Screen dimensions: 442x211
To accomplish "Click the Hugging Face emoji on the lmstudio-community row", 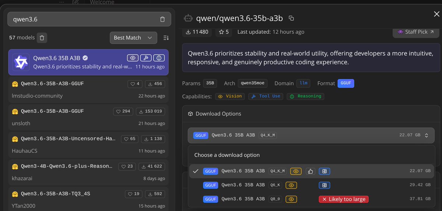I will (15, 84).
